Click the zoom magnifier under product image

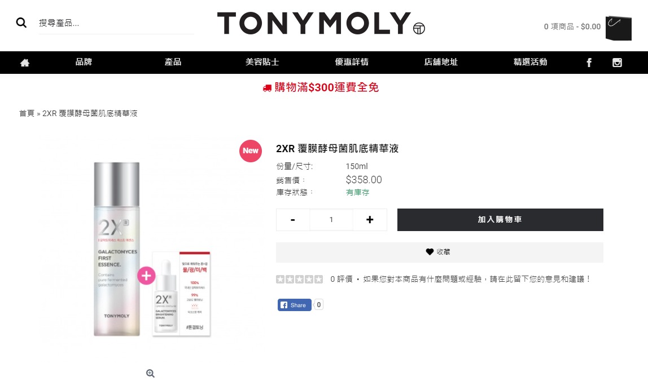pos(150,373)
